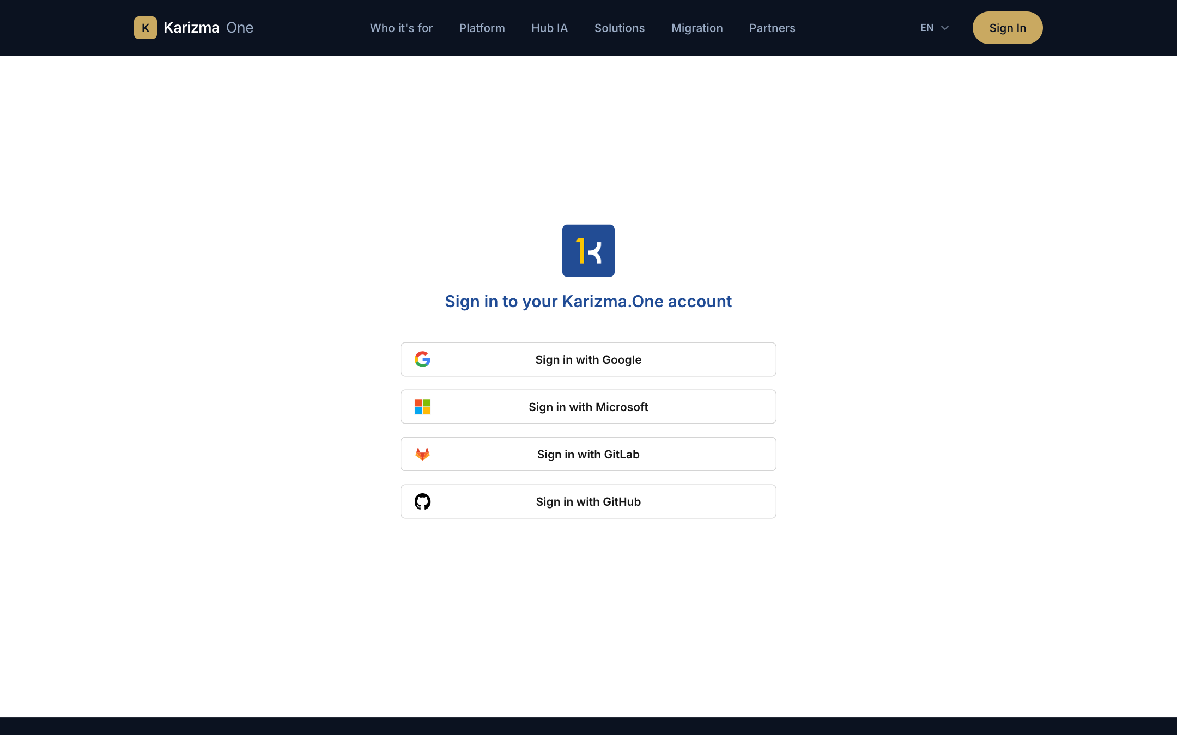Image resolution: width=1177 pixels, height=735 pixels.
Task: Choose Sign in with Google
Action: 588,359
